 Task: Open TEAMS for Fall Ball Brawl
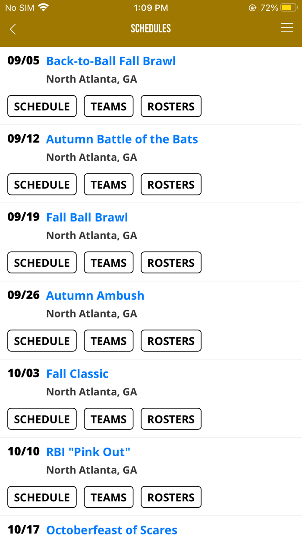[x=108, y=263]
